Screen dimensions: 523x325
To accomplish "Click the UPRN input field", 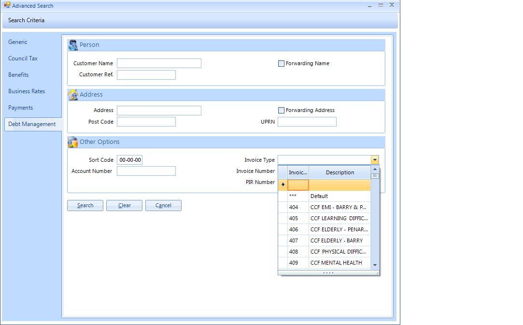I will pyautogui.click(x=307, y=122).
